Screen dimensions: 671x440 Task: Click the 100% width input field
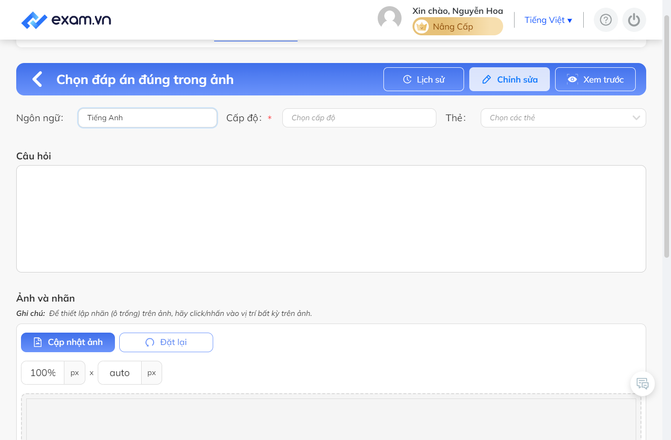[43, 373]
